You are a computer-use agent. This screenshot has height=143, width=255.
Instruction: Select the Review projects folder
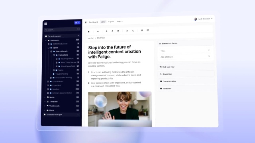tap(67, 59)
